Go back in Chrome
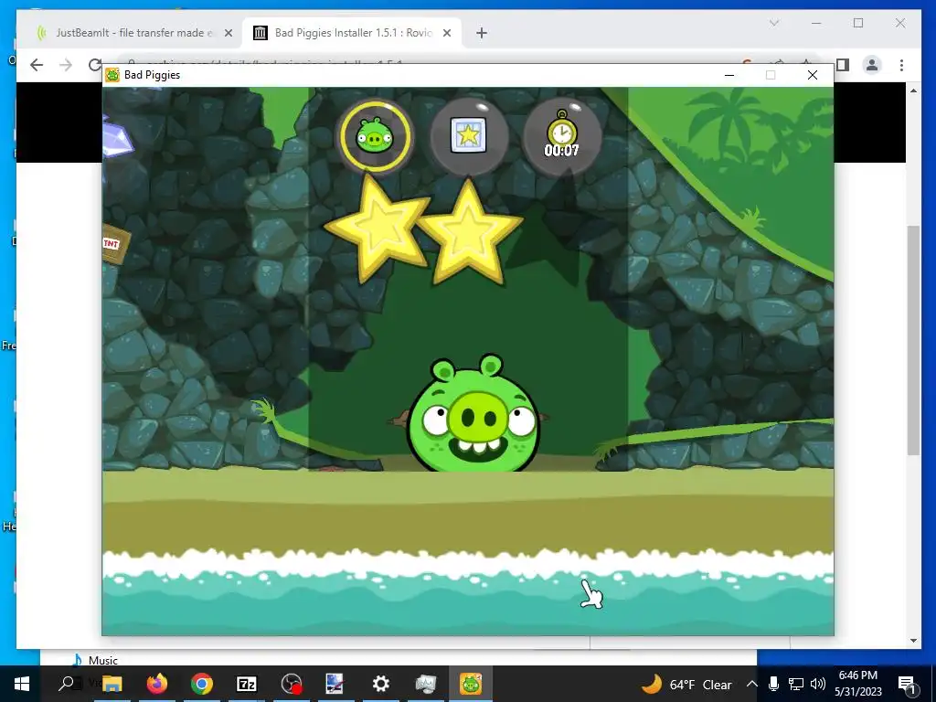This screenshot has width=936, height=702. [37, 65]
